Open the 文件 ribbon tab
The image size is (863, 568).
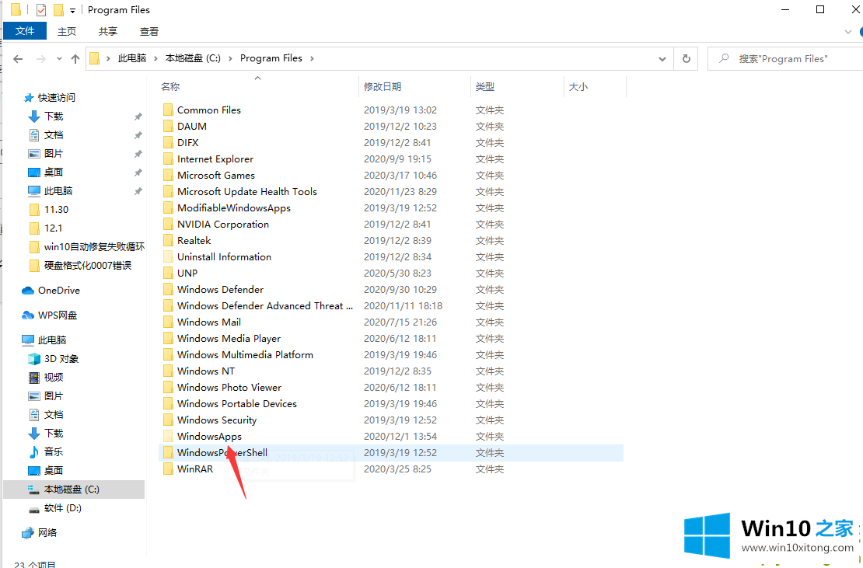click(x=25, y=31)
